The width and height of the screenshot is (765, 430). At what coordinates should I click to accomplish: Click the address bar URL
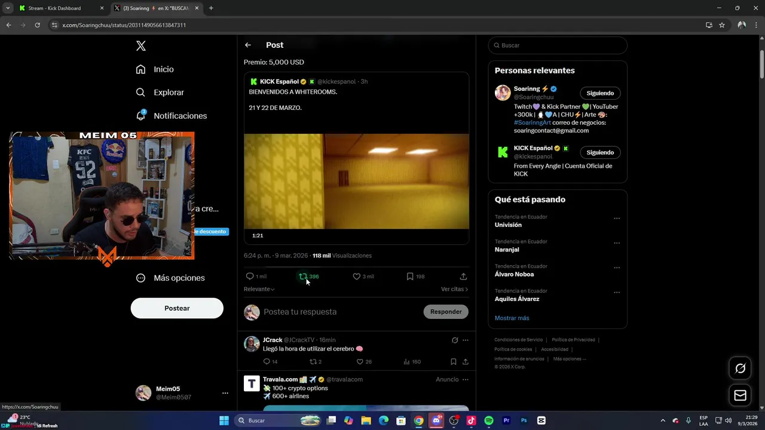click(124, 25)
